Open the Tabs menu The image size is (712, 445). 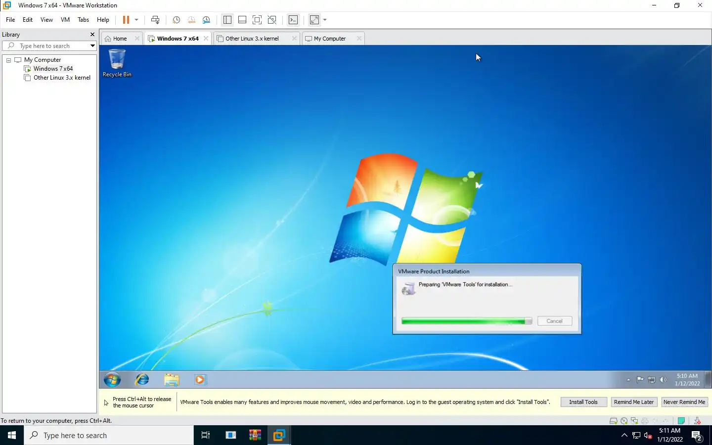(x=84, y=20)
